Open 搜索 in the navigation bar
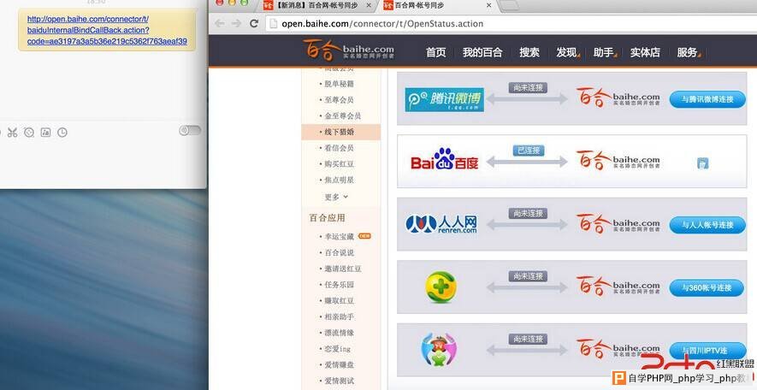Viewport: 757px width, 390px height. coord(529,52)
